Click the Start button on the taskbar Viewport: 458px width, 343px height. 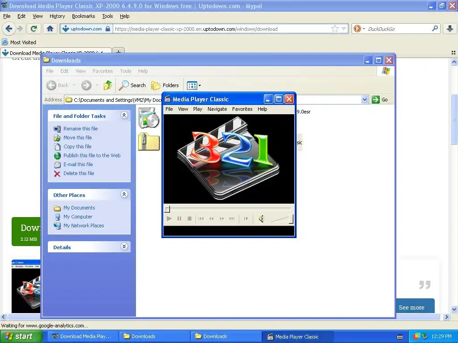coord(21,336)
